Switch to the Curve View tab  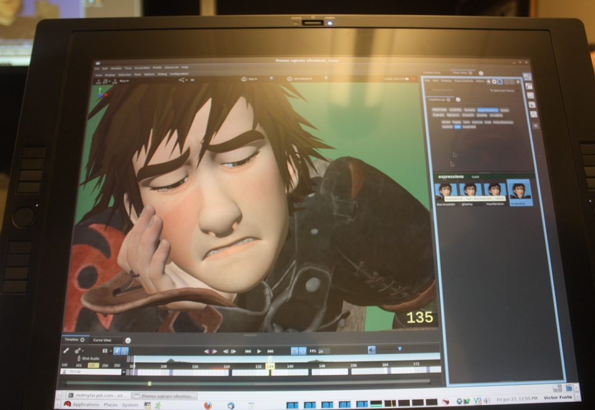(x=102, y=340)
